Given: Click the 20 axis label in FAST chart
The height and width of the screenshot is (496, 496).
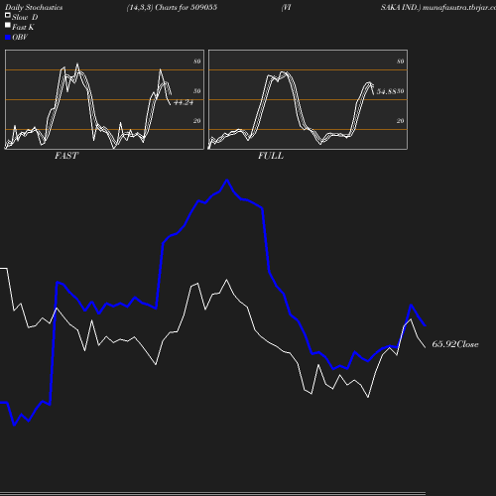Looking at the screenshot, I should [x=197, y=121].
